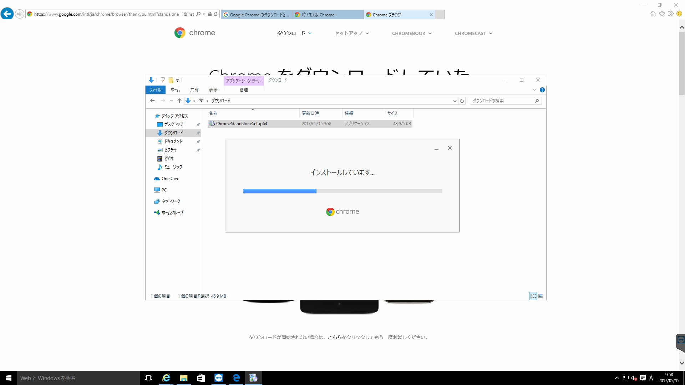The width and height of the screenshot is (685, 385).
Task: Open the Action Center notification icon
Action: point(643,378)
